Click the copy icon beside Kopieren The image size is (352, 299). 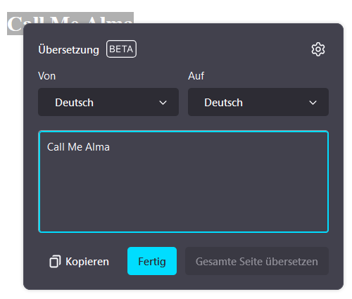55,261
